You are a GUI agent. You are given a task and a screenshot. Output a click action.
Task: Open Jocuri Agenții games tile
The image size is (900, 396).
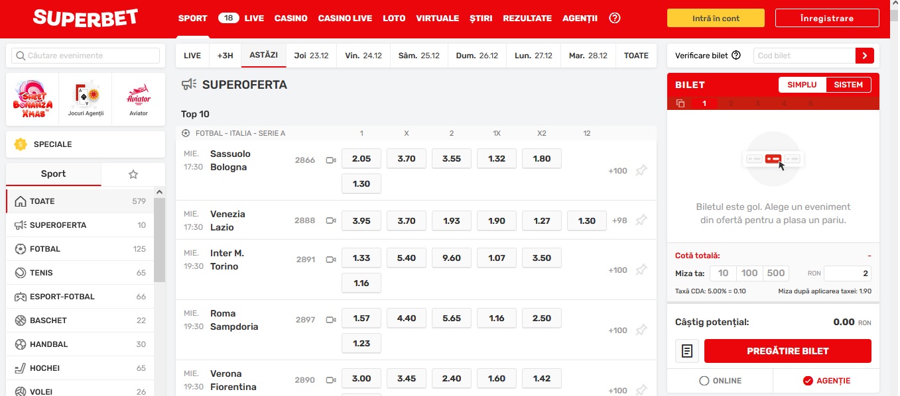(x=86, y=99)
